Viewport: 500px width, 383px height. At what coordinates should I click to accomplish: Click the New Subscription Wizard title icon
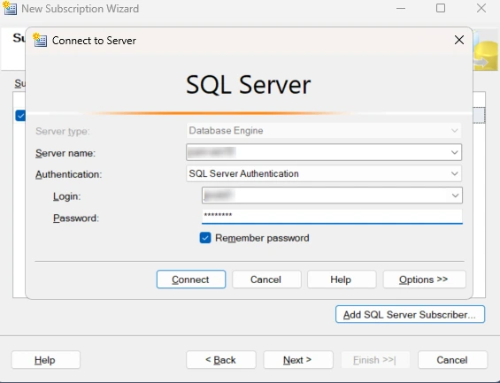pyautogui.click(x=10, y=9)
